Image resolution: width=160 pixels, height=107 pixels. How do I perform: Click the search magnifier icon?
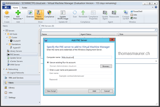point(155,30)
